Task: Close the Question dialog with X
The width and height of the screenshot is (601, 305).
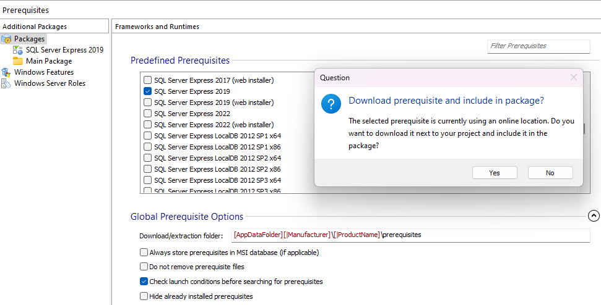Action: 573,78
